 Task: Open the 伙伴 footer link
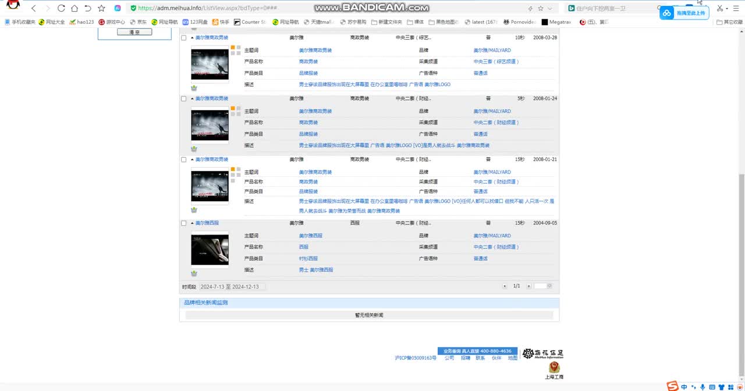(496, 358)
